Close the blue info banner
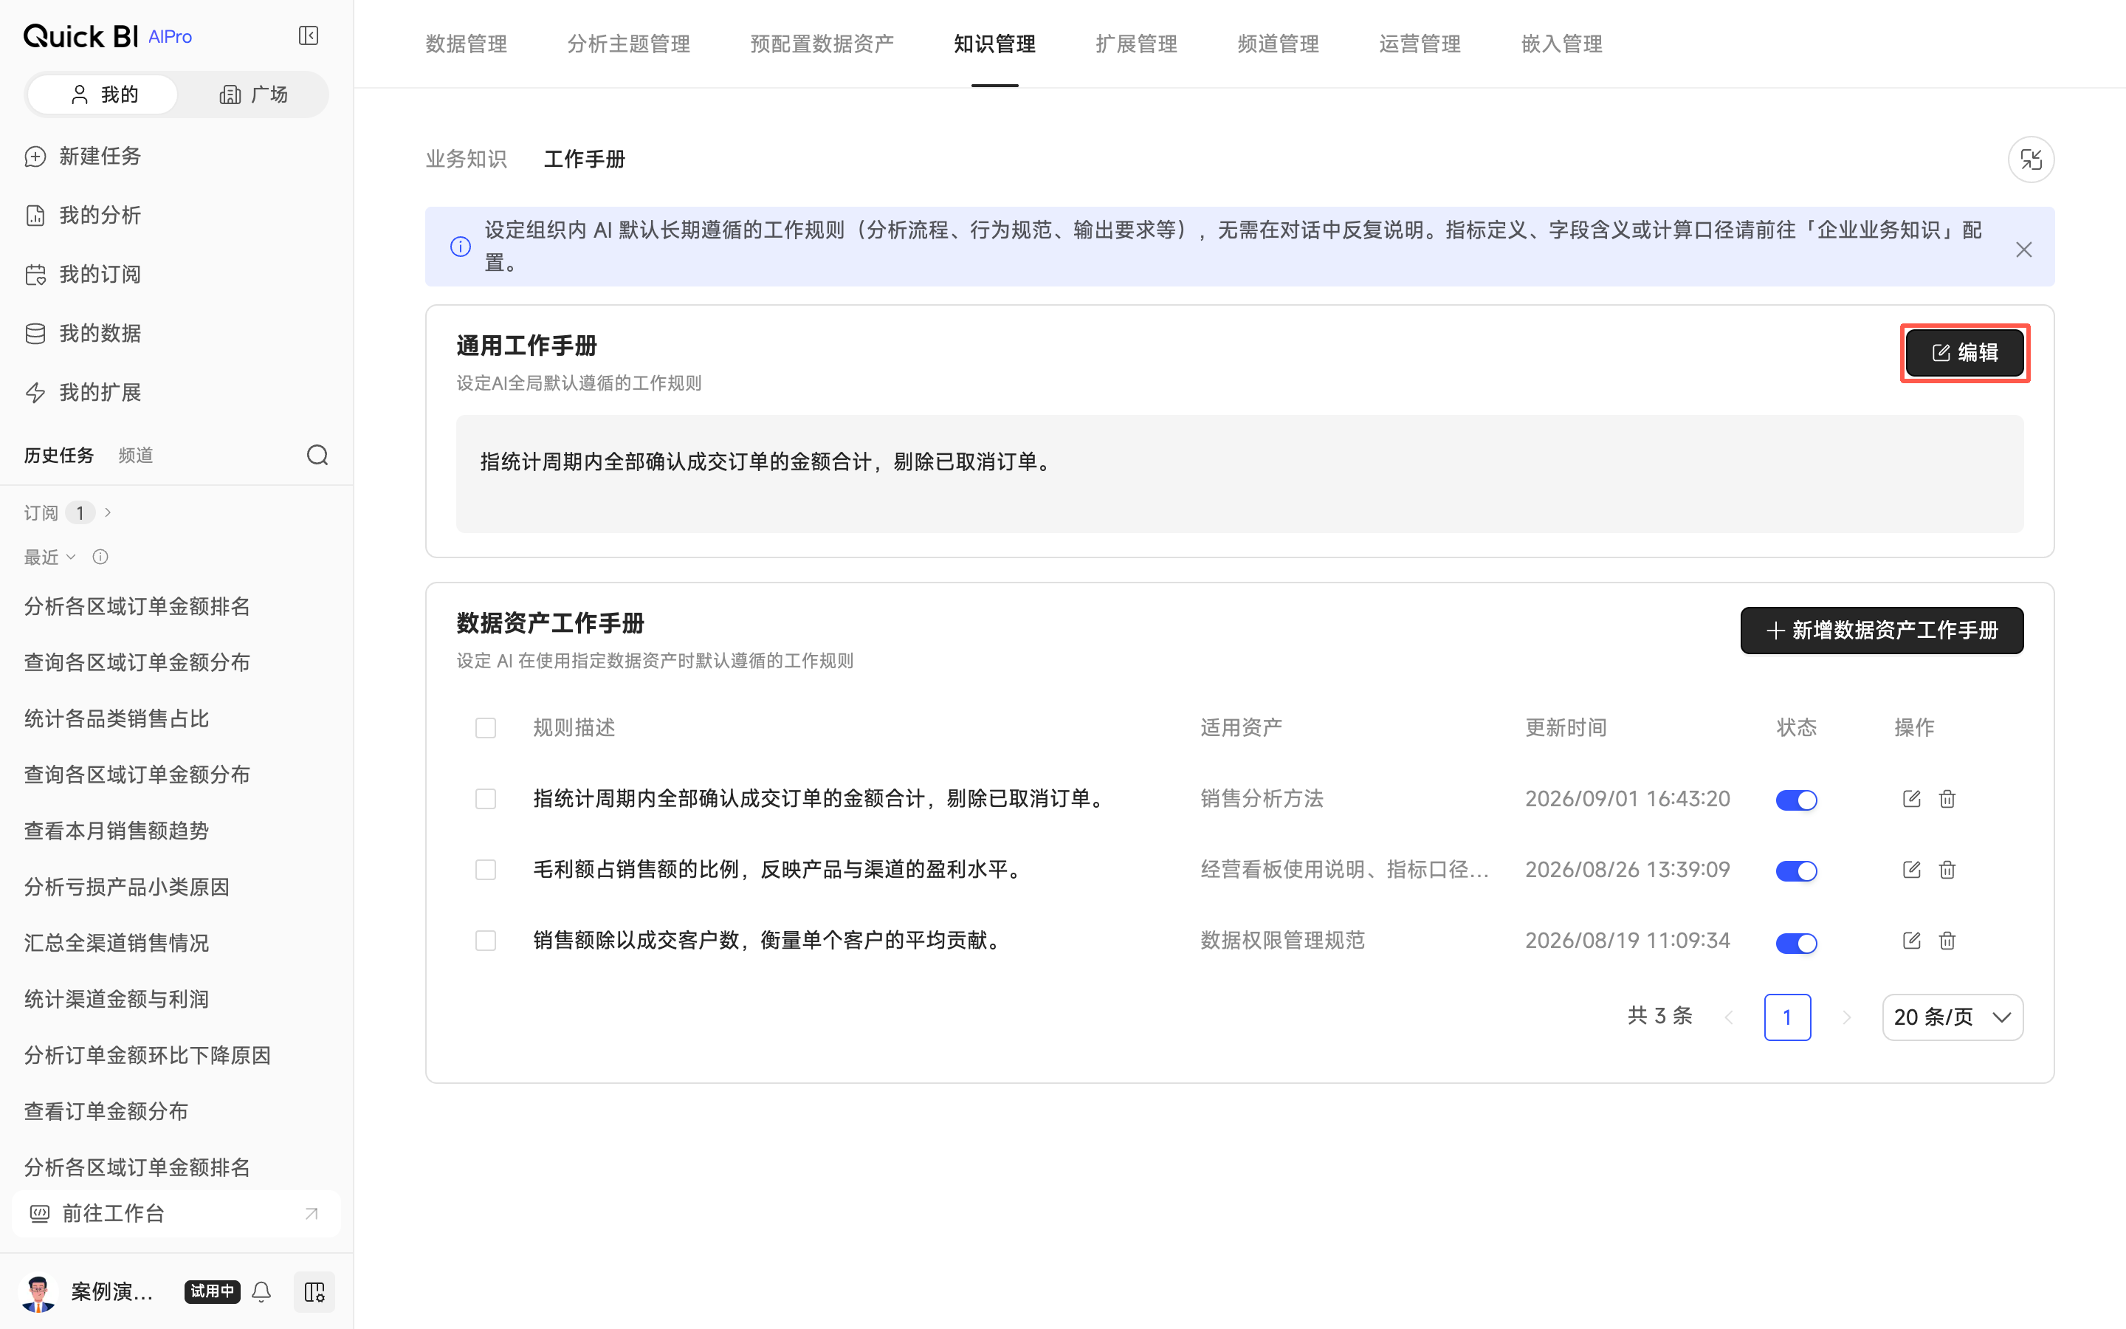The width and height of the screenshot is (2126, 1329). 2023,250
